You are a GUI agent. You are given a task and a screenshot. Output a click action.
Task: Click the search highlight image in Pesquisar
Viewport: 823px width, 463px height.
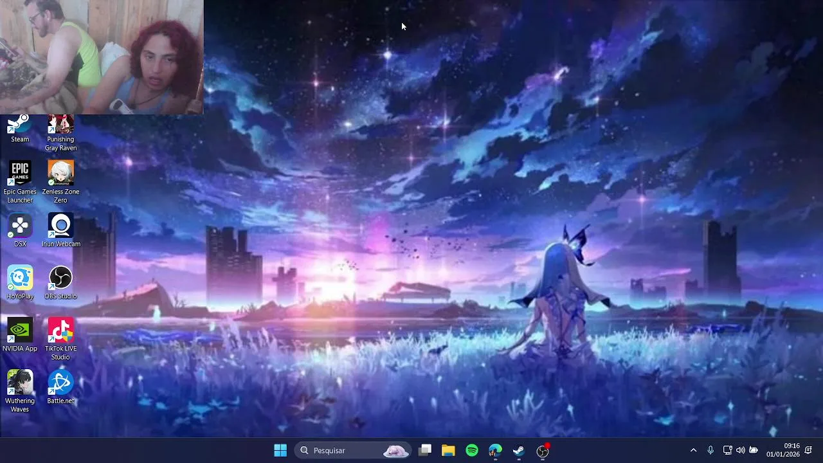[x=395, y=451]
